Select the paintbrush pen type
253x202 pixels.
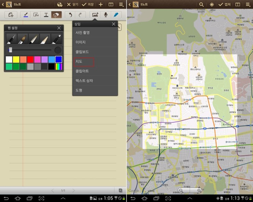tap(23, 39)
